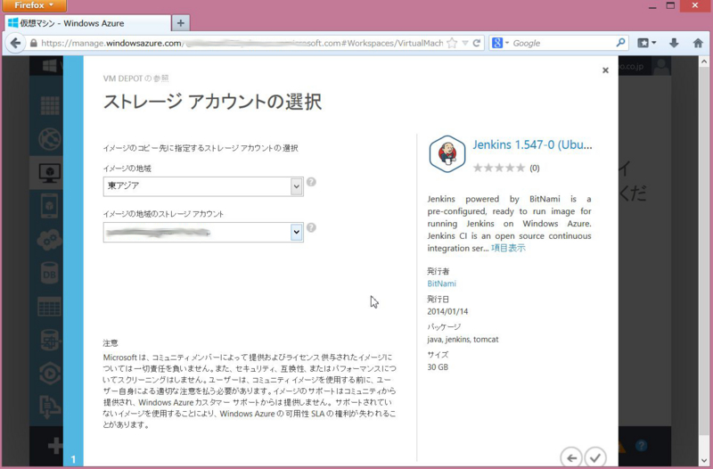
Task: Show help for イメージの地域
Action: (311, 182)
